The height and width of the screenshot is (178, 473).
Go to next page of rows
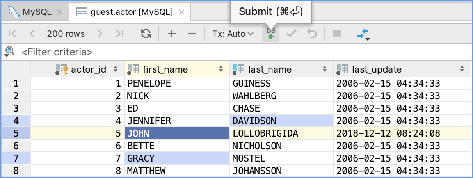tap(100, 34)
